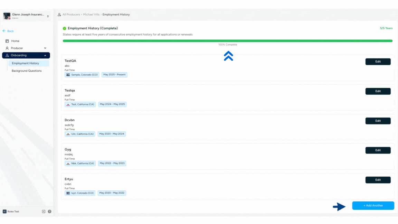The width and height of the screenshot is (398, 224).
Task: Click the Glenn Joseph Insurance agency logo
Action: (7, 16)
